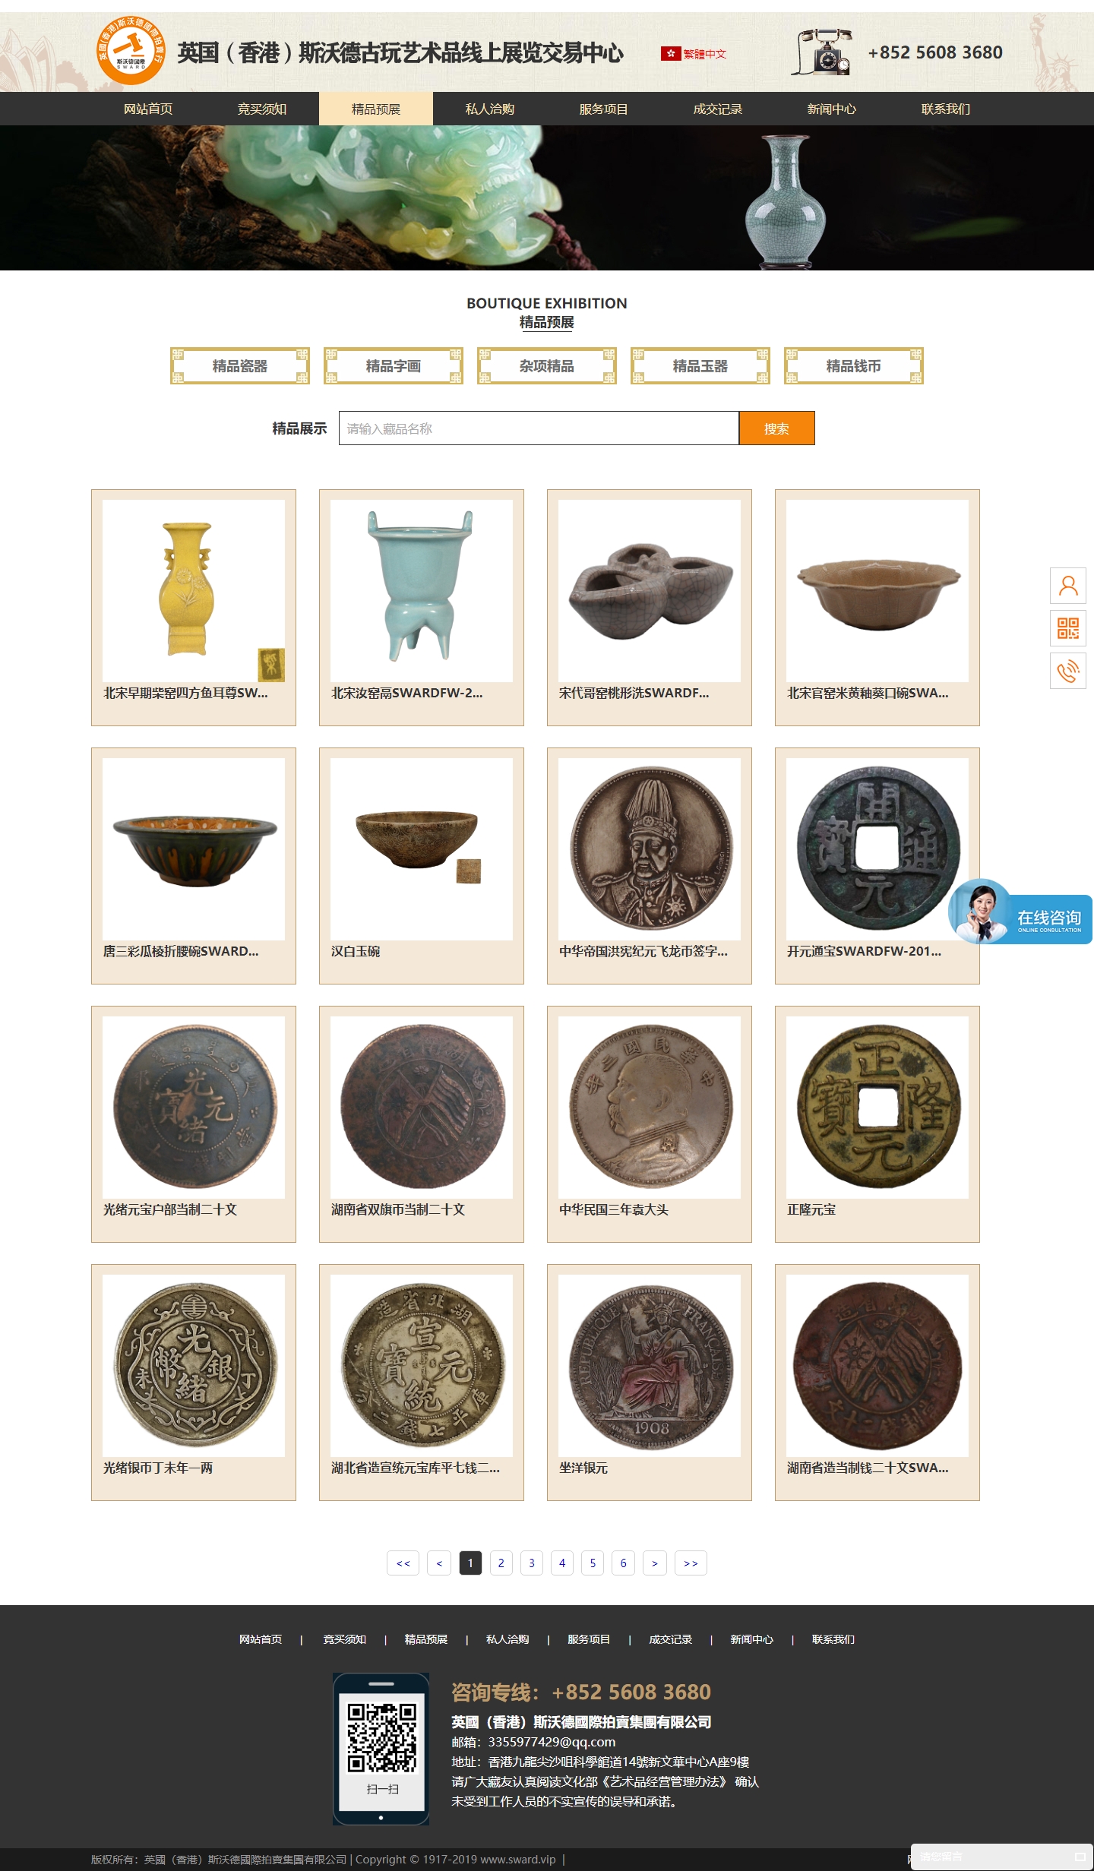Select the 精品瓷器 category tab
1094x1871 pixels.
pyautogui.click(x=240, y=366)
